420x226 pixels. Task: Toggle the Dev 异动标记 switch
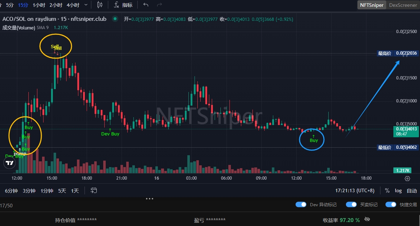click(301, 204)
